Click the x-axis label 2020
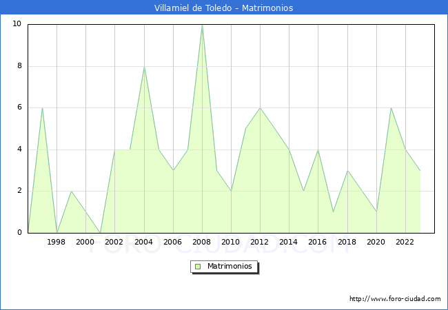448x310 pixels. click(376, 242)
